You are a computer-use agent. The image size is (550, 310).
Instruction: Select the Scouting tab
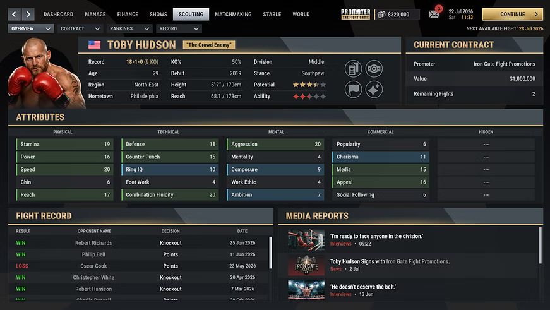tap(191, 15)
